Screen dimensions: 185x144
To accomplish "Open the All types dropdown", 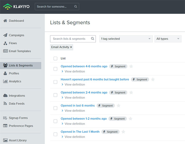I will pos(168,39).
